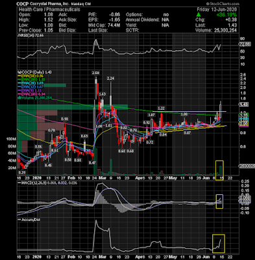Click the 1.63 price label
This screenshot has height=260, width=255.
[x=103, y=94]
